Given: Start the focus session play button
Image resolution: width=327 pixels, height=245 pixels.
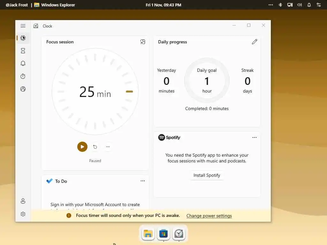Looking at the screenshot, I should pos(82,147).
